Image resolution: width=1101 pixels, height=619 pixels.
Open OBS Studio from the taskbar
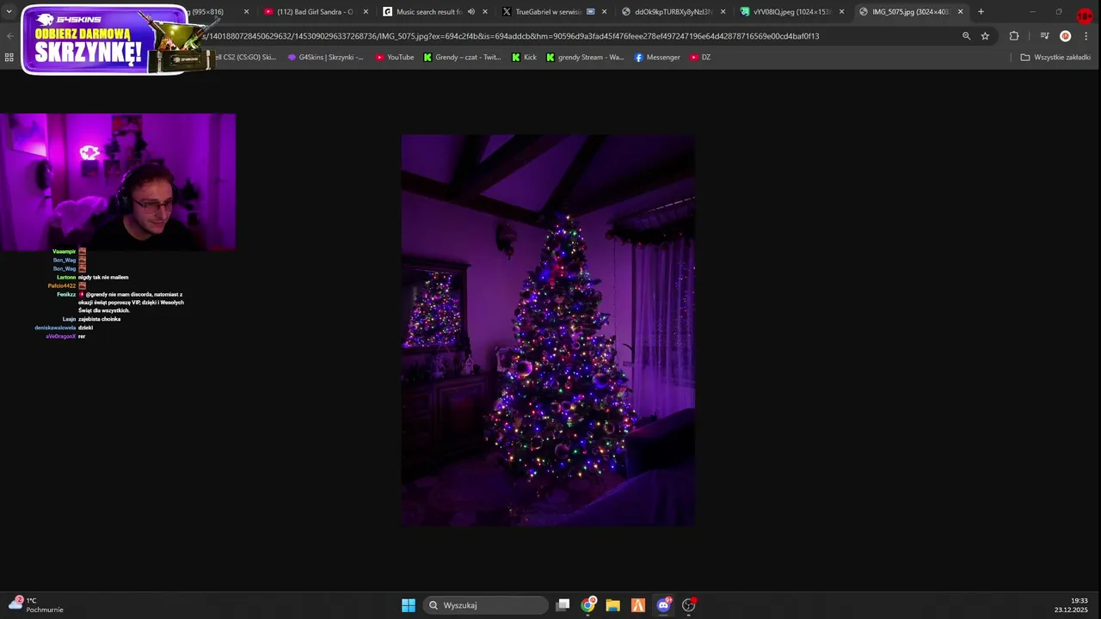coord(688,605)
